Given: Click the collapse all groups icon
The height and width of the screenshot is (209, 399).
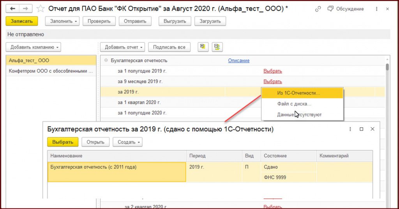Looking at the screenshot, I should click(217, 47).
